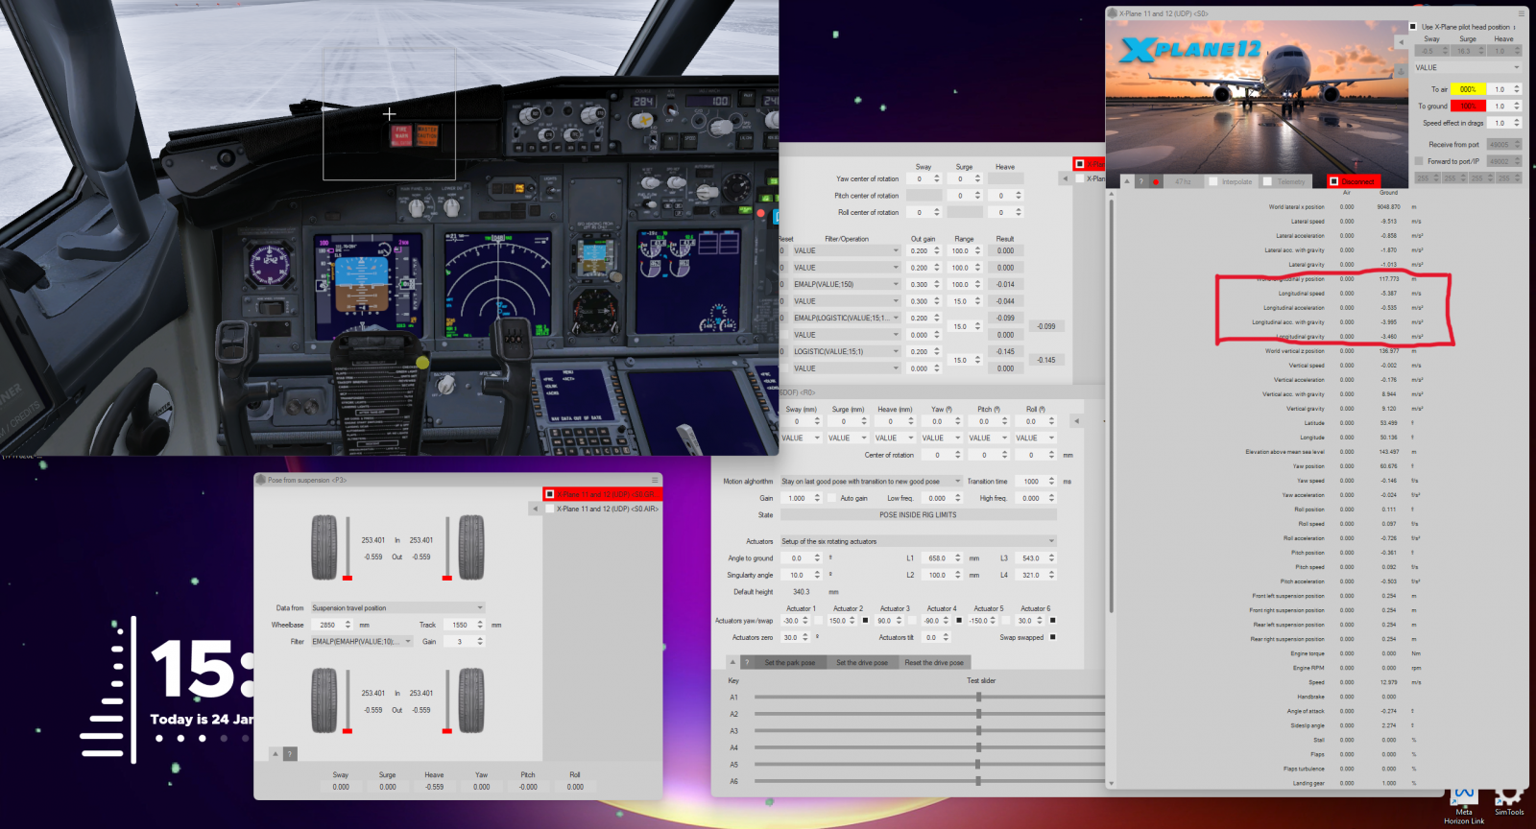Open Meta Horizon Link desktop shortcut

click(1463, 798)
